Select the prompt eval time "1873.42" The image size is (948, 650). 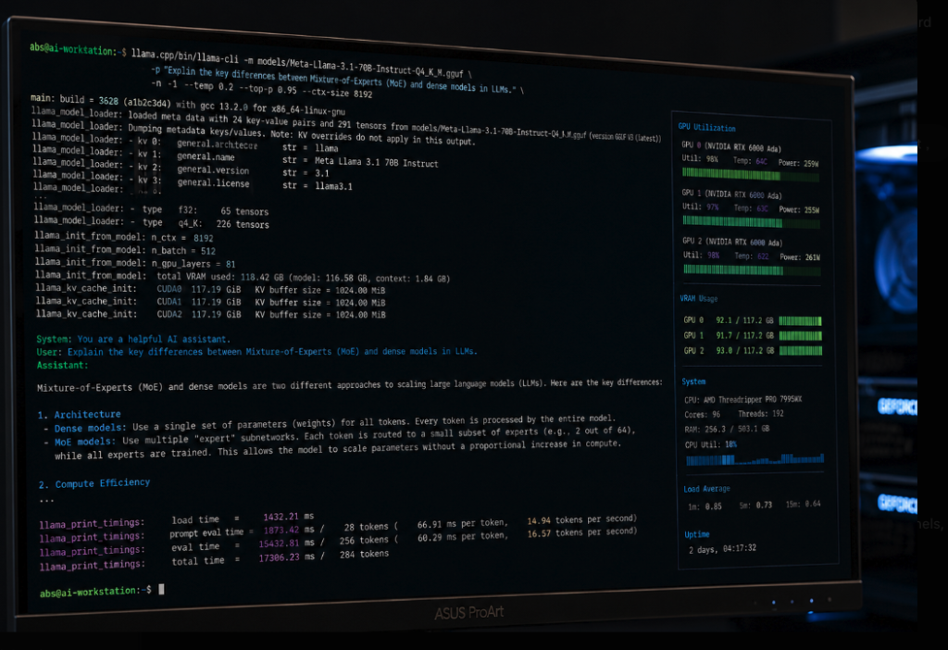[281, 531]
